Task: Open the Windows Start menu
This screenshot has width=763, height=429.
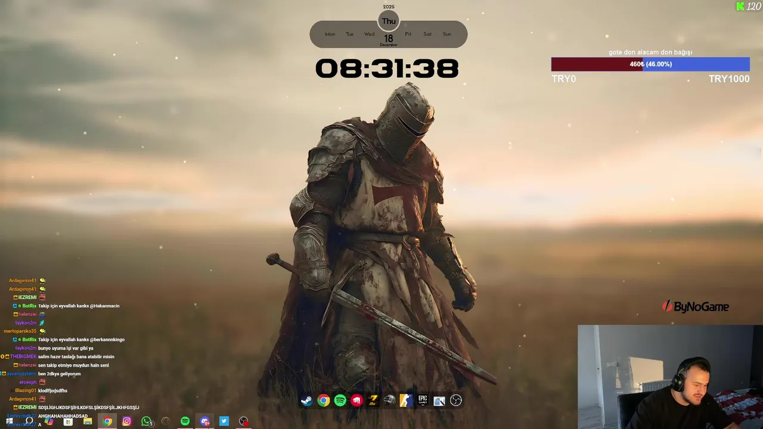Action: coord(10,421)
